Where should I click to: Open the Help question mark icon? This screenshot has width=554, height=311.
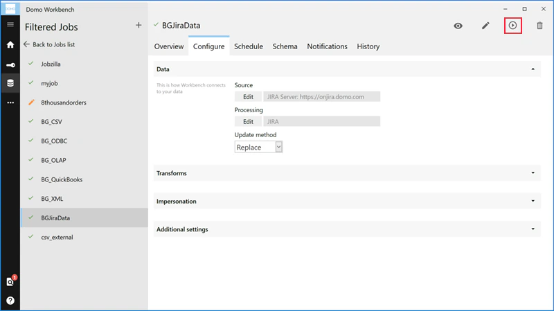(10, 301)
